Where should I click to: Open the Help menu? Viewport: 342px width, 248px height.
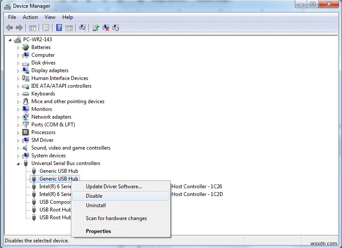(x=67, y=17)
